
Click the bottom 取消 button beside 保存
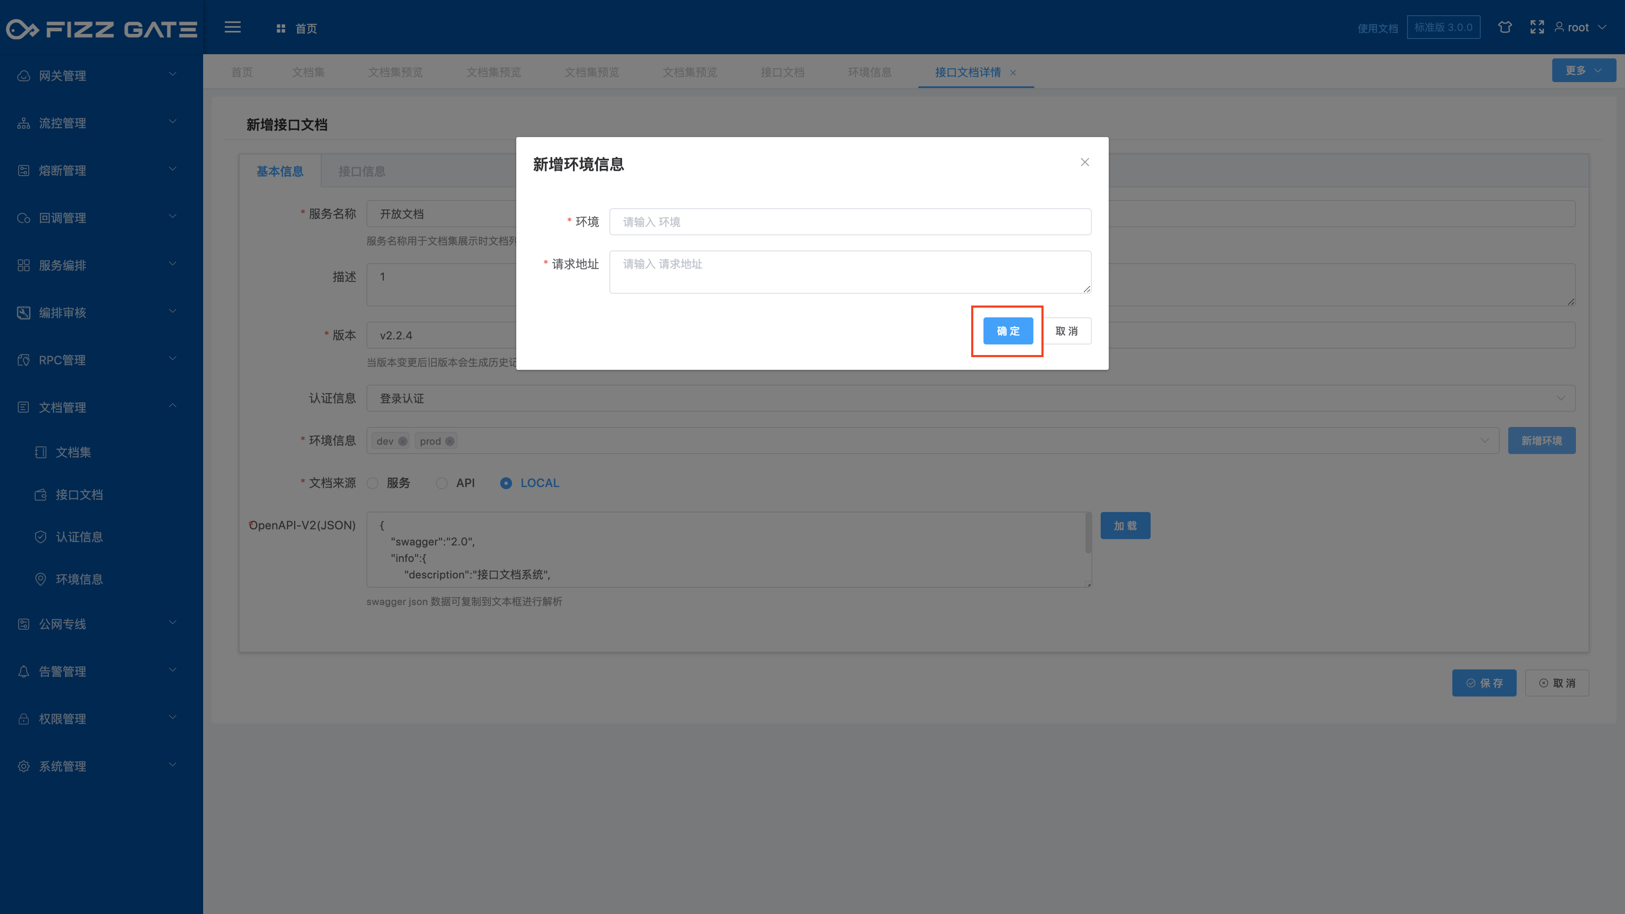pos(1557,683)
